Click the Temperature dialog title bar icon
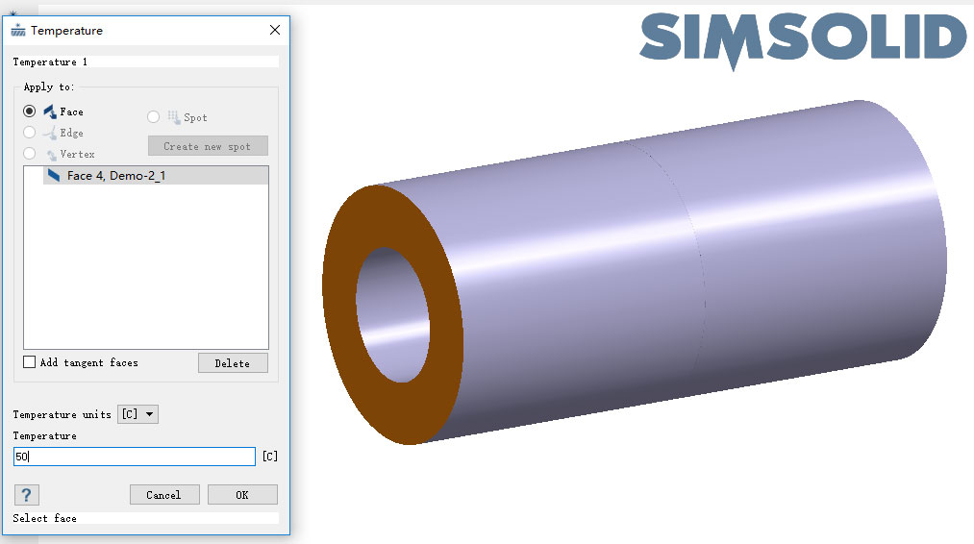This screenshot has height=544, width=974. [x=18, y=31]
